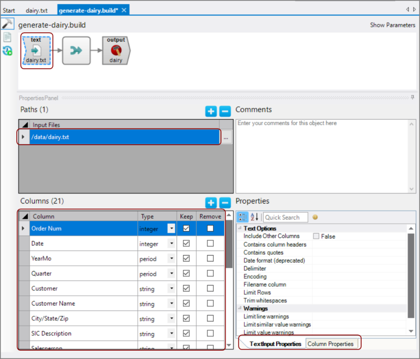This screenshot has width=420, height=359.
Task: Open the type dropdown for YearMo
Action: (x=171, y=258)
